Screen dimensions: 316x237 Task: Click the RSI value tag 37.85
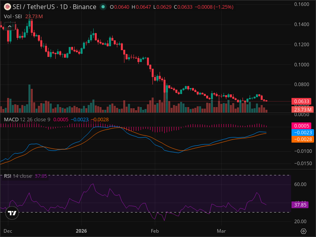coord(300,205)
